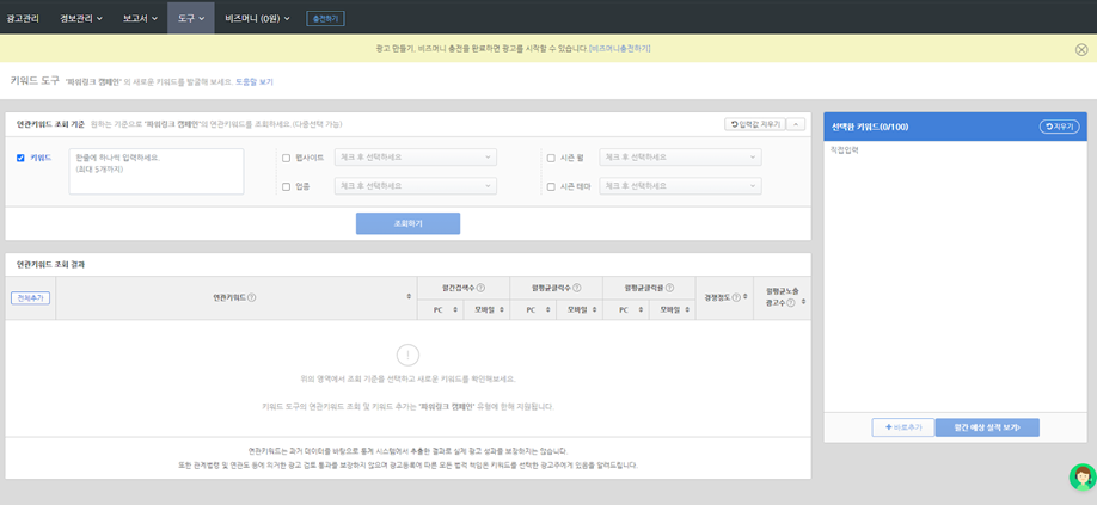The height and width of the screenshot is (505, 1097).
Task: Open the 시즌 테마 selection dropdown
Action: 681,186
